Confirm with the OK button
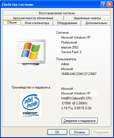114x138 pixels. coord(57,132)
